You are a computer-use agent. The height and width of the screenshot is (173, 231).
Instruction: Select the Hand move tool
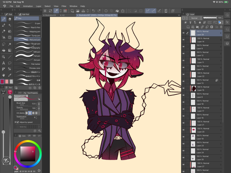[4, 75]
